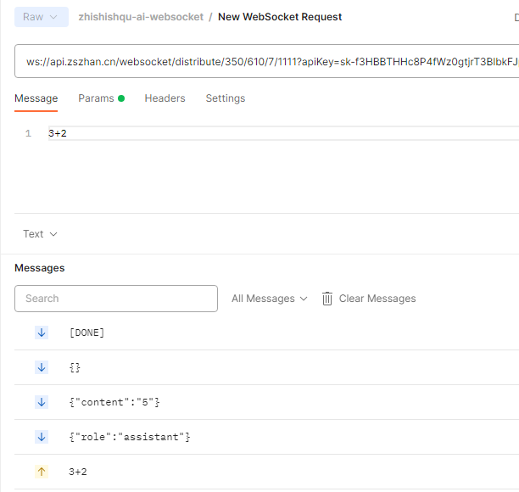Click the received arrow icon beside {}

click(42, 367)
